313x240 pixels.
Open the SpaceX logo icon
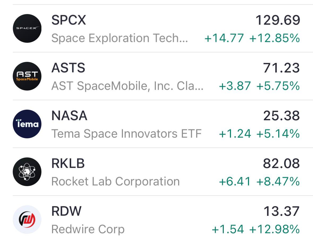coord(27,28)
